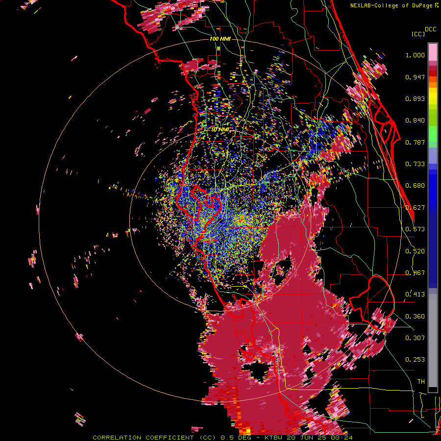Click the 0.253 scale value
Screen dimensions: 441x441
[415, 360]
